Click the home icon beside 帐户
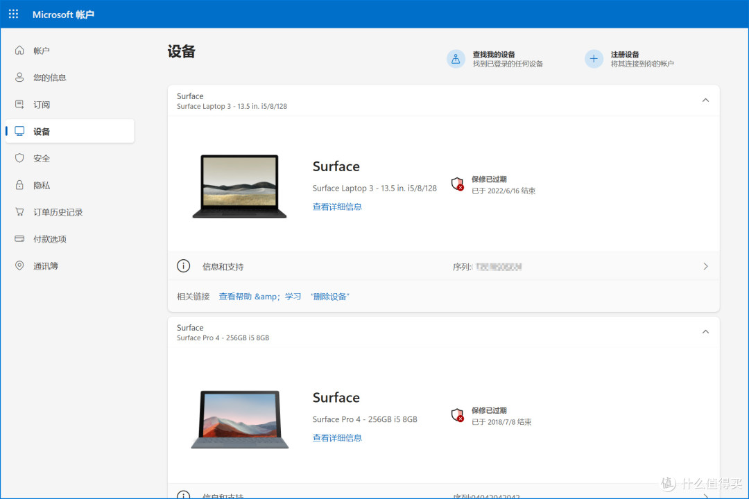The image size is (749, 499). click(19, 51)
